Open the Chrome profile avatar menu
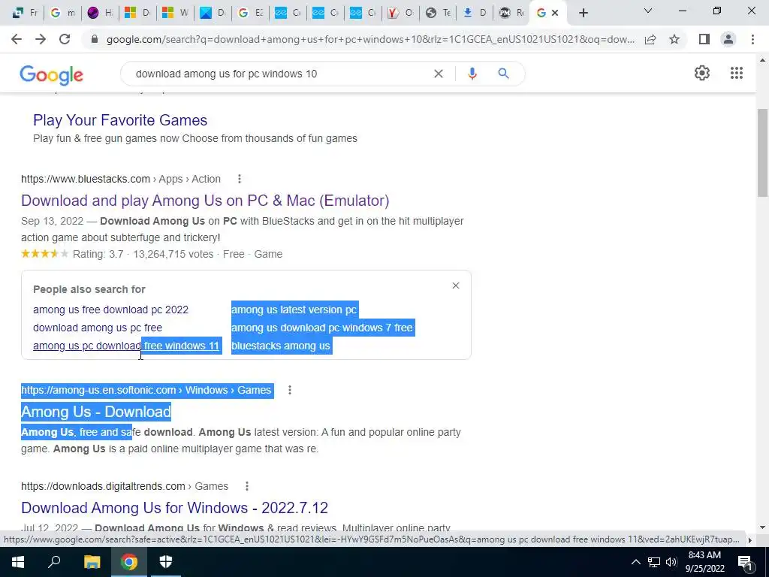769x577 pixels. tap(728, 39)
